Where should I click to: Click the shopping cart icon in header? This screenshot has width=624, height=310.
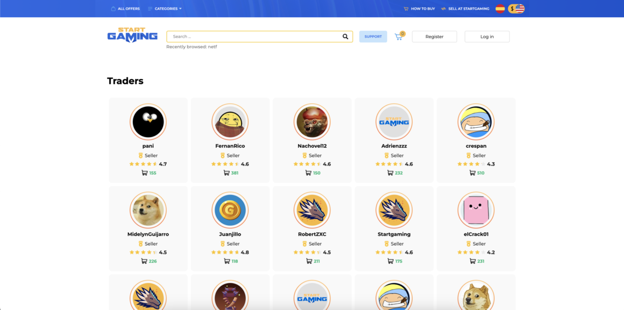tap(399, 37)
